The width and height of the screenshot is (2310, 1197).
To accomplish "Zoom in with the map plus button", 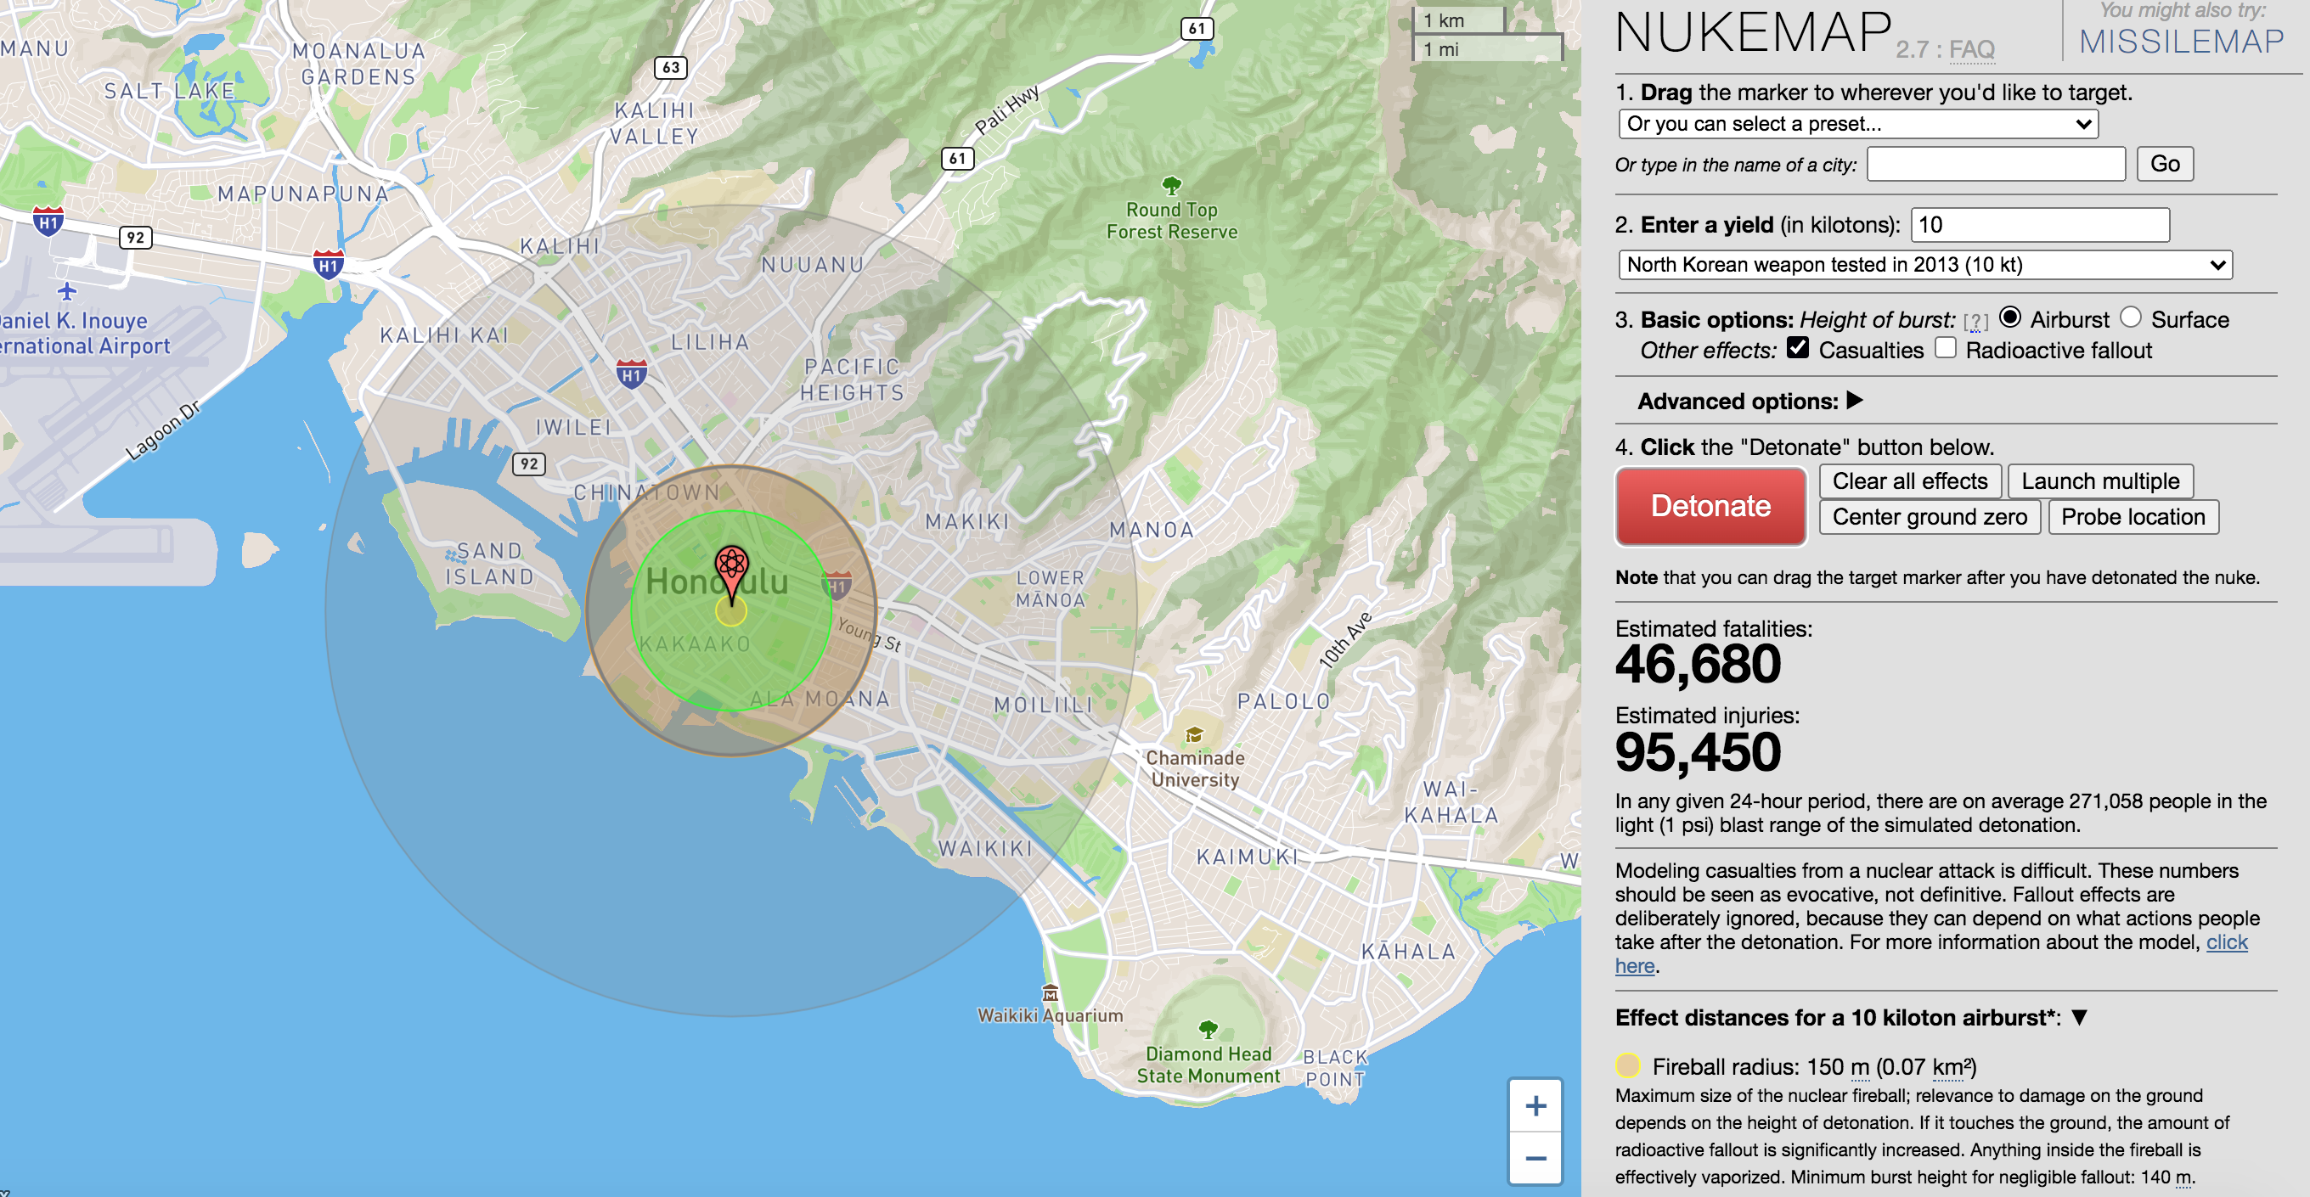I will click(x=1535, y=1105).
